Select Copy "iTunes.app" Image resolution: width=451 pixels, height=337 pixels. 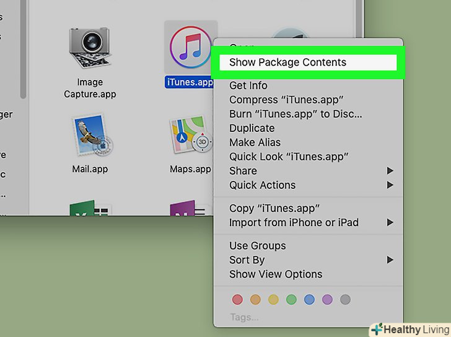(308, 208)
